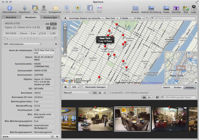
Task: Switch to Browser view icon
Action: tap(135, 8)
